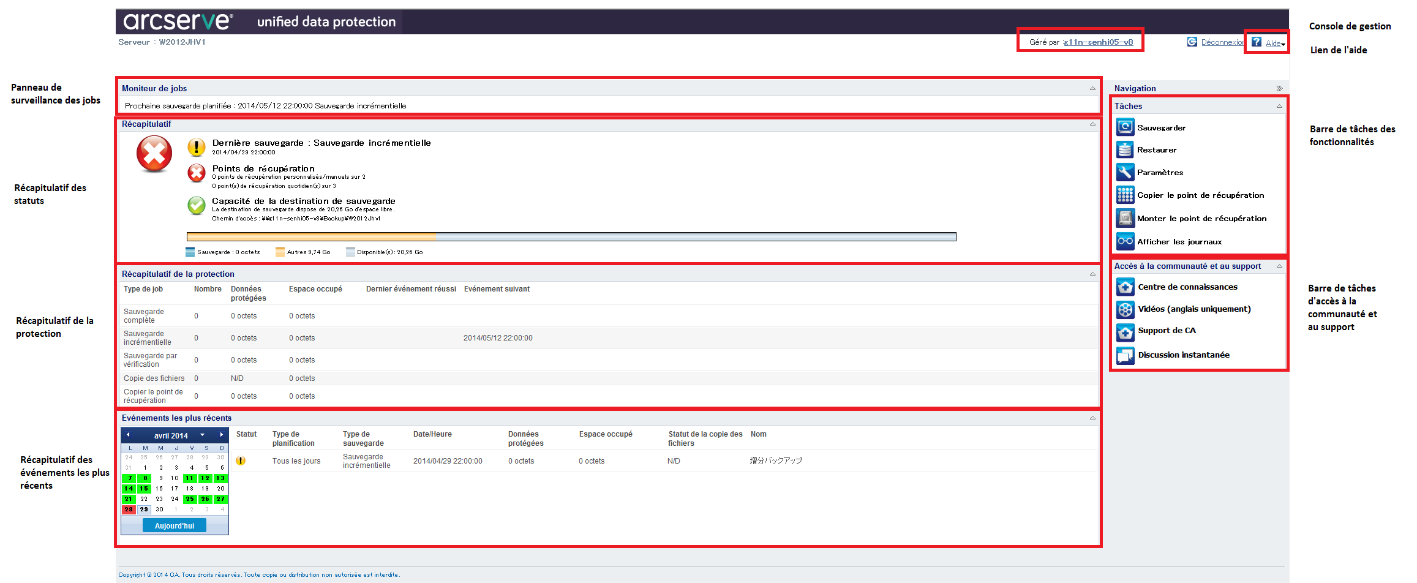
Task: Click the blue Sauvegarde legend swatch
Action: [190, 252]
